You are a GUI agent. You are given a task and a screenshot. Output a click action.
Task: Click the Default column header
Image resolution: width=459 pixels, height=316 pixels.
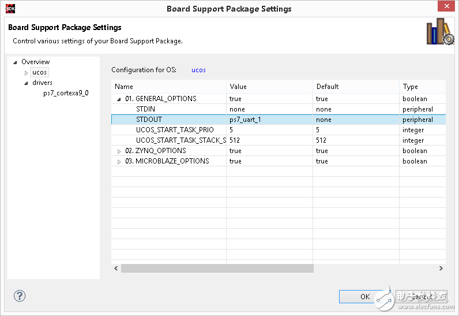point(355,87)
